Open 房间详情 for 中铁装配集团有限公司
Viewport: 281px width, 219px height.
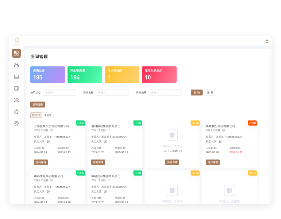213,162
